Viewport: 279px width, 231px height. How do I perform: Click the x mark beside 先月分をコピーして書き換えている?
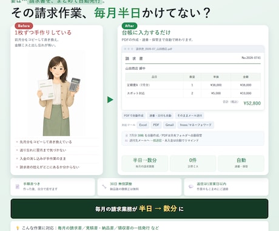pos(17,142)
